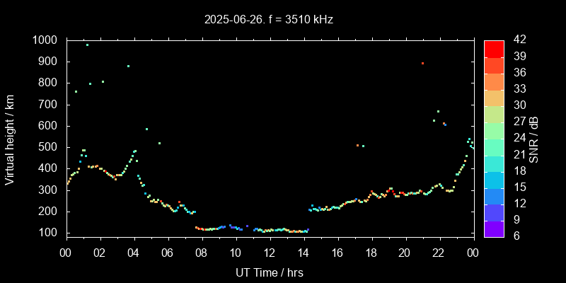Click the '08' tick on the time axis
The height and width of the screenshot is (283, 566).
coord(202,253)
